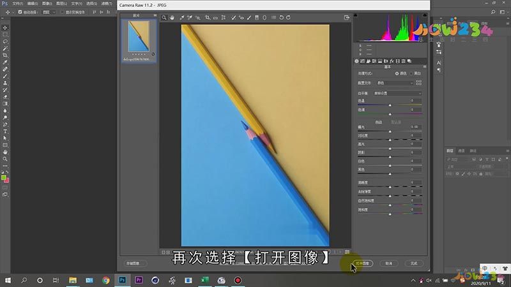Toggle the show transform controls checkbox
Image resolution: width=511 pixels, height=287 pixels.
(x=62, y=12)
